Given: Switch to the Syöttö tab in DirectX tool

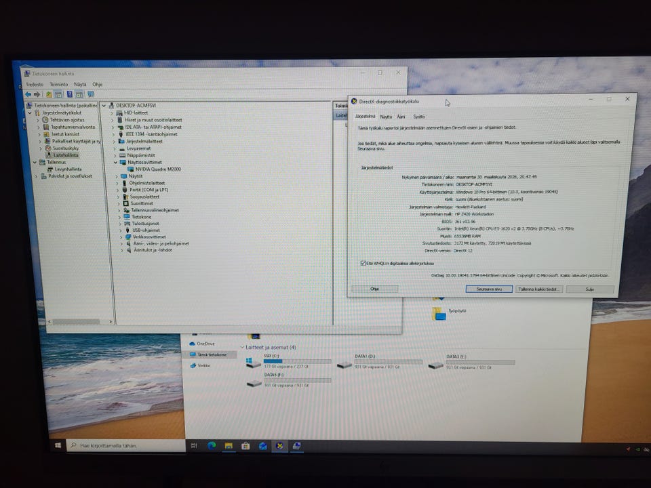Looking at the screenshot, I should 418,117.
